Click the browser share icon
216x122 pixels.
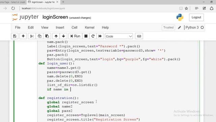pyautogui.click(x=212, y=8)
